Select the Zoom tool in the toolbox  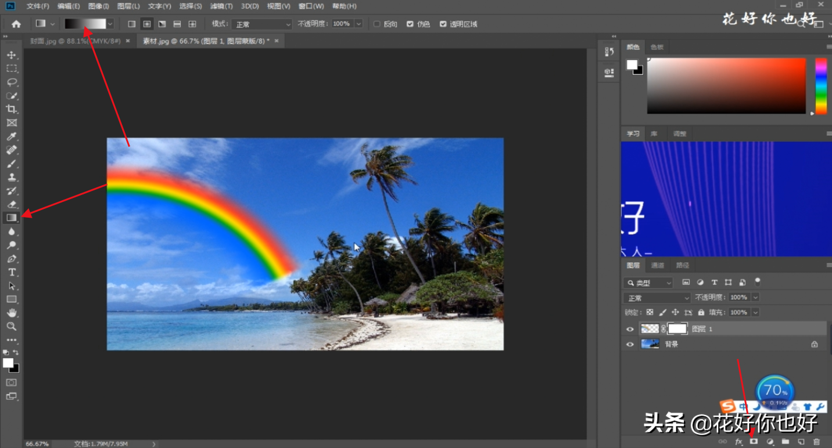coord(11,327)
